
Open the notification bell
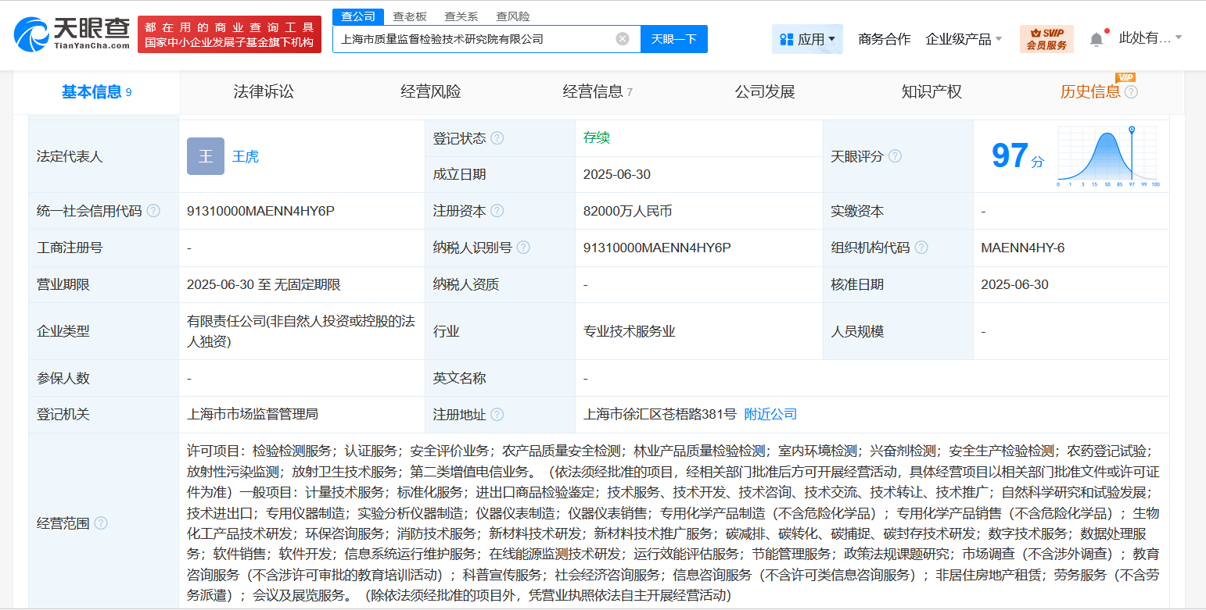point(1097,39)
